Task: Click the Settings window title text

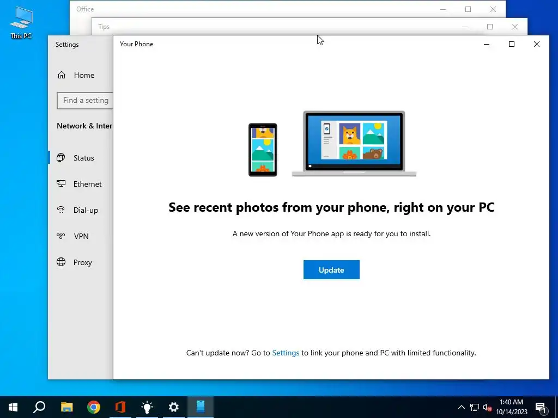Action: pyautogui.click(x=67, y=45)
